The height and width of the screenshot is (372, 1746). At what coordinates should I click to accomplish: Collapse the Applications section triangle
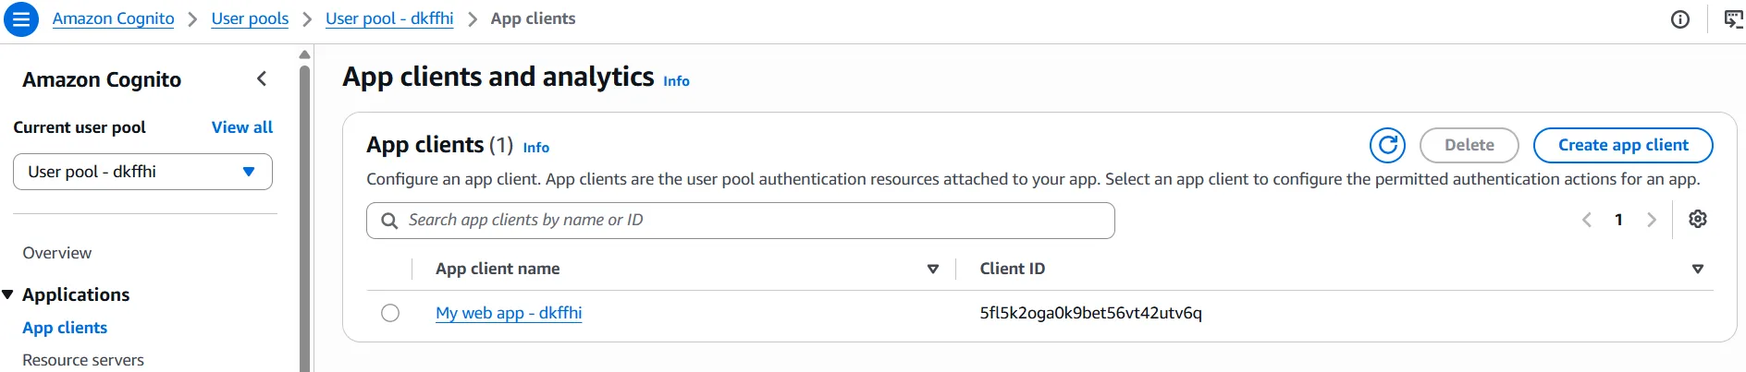8,294
